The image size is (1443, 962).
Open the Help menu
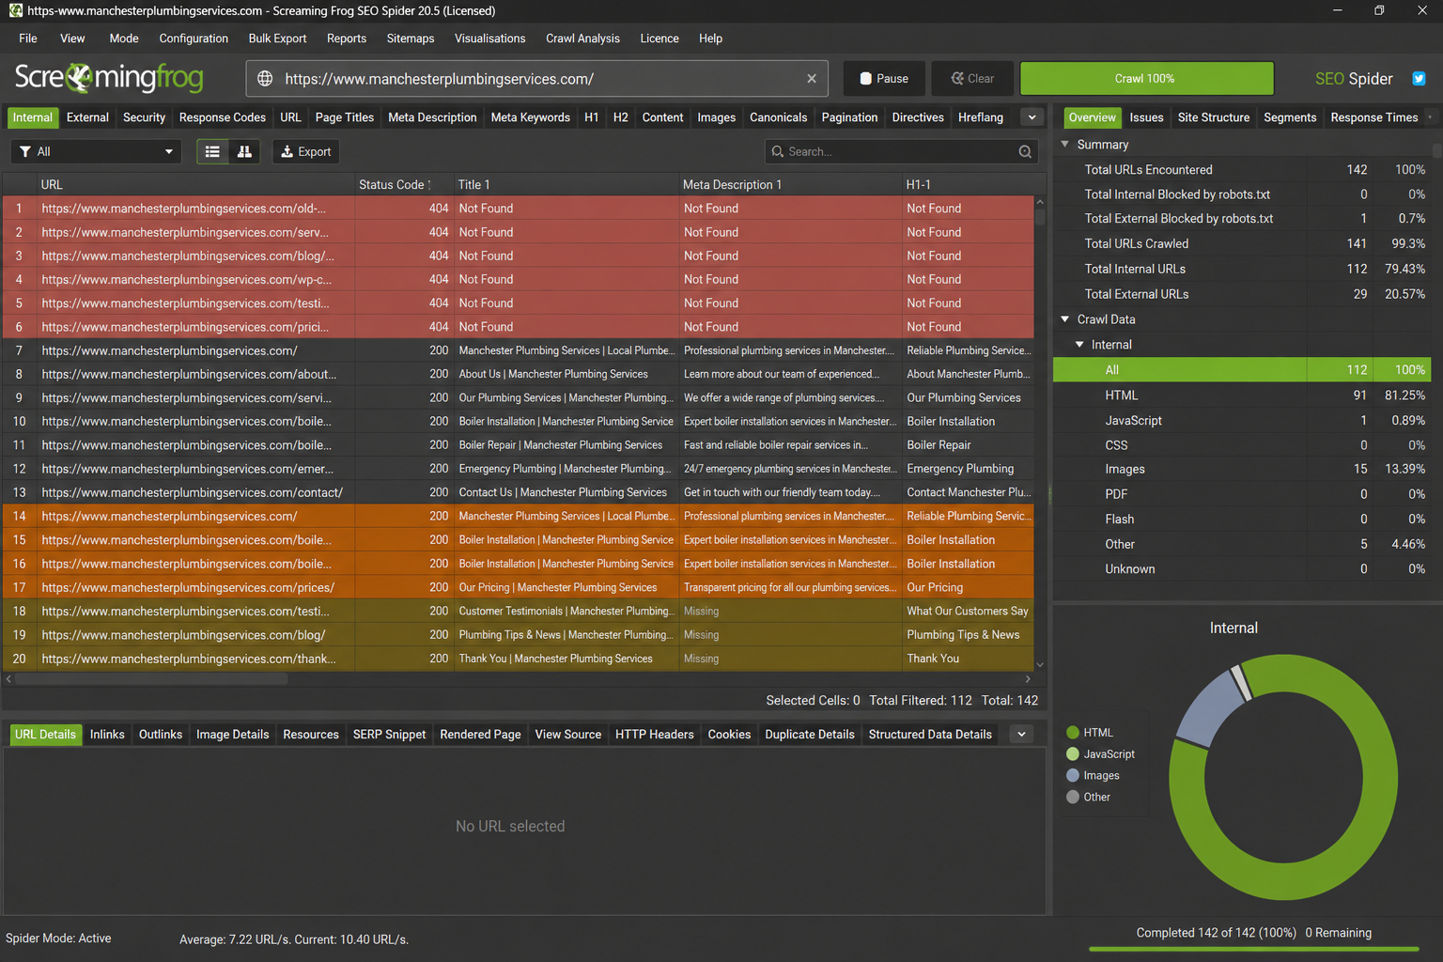(x=710, y=39)
